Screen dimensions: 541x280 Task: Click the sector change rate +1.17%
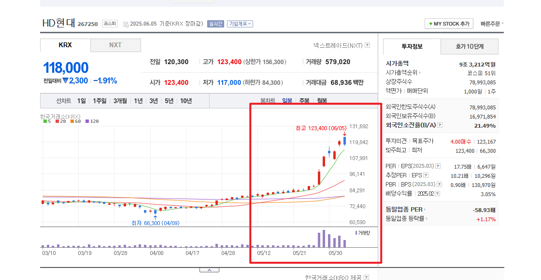(x=486, y=219)
